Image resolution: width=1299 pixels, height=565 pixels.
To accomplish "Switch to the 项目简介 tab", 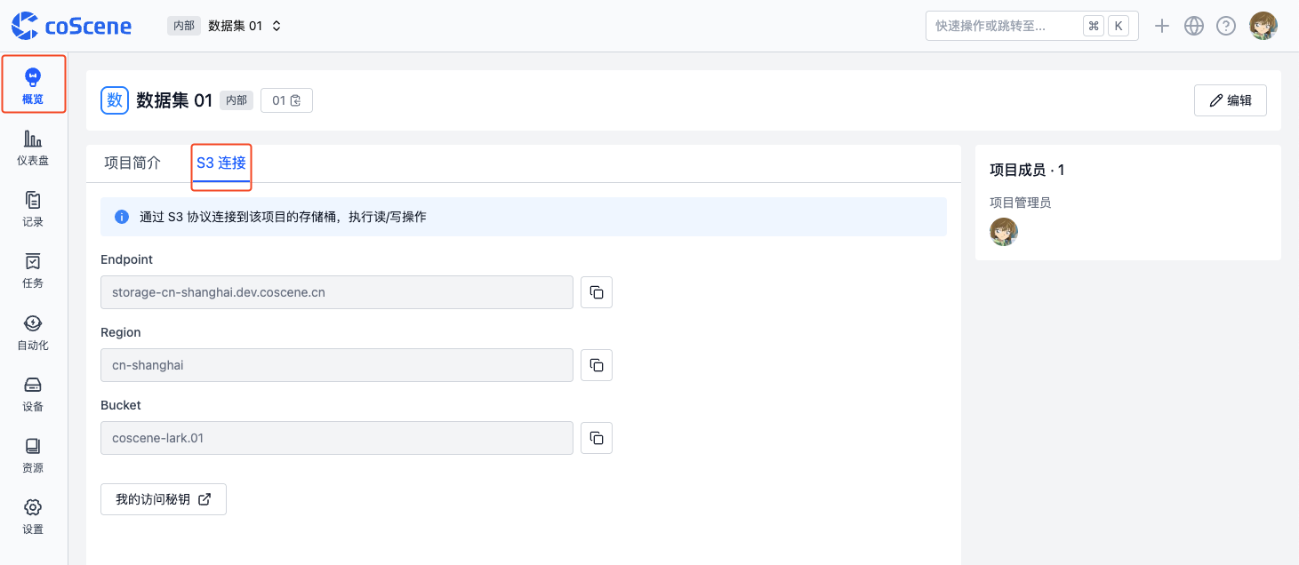I will [x=132, y=163].
